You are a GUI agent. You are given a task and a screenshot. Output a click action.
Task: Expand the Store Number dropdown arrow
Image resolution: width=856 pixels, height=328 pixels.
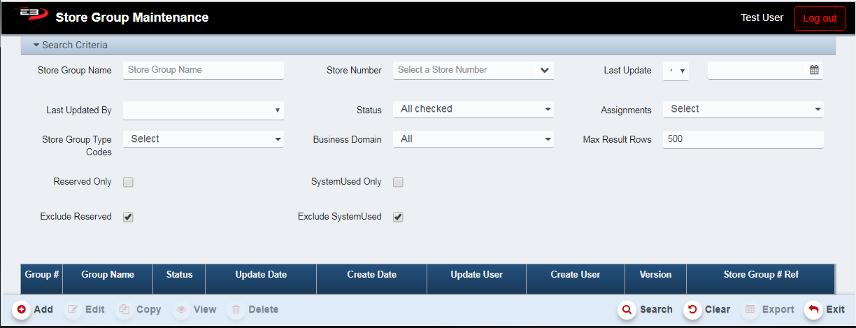[545, 70]
